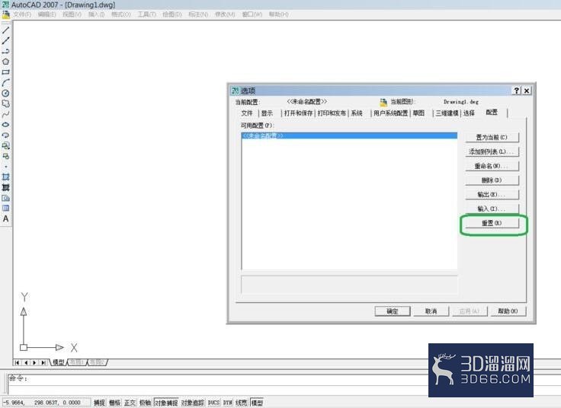Select the Polyline tool

pos(6,51)
